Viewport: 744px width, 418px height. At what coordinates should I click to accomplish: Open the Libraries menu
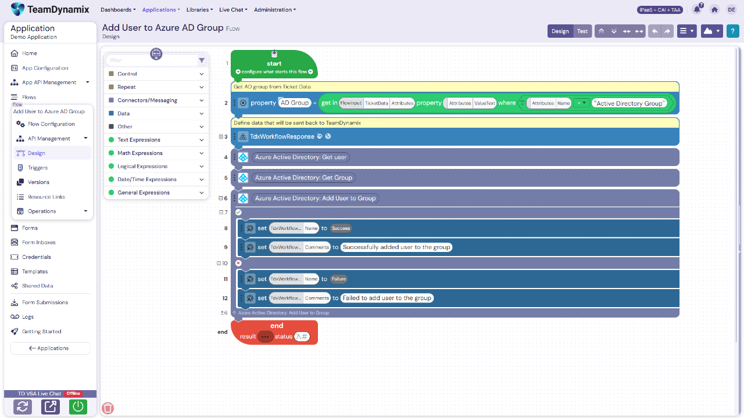199,10
